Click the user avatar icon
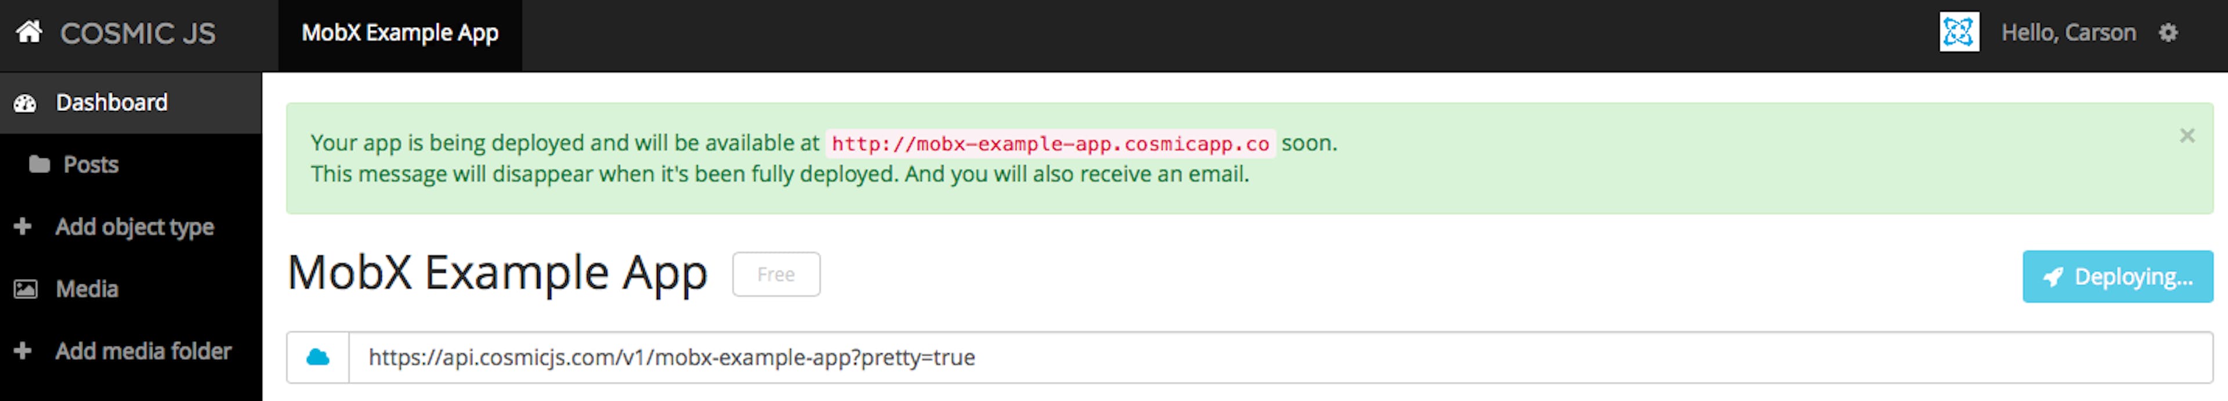 click(x=1959, y=33)
